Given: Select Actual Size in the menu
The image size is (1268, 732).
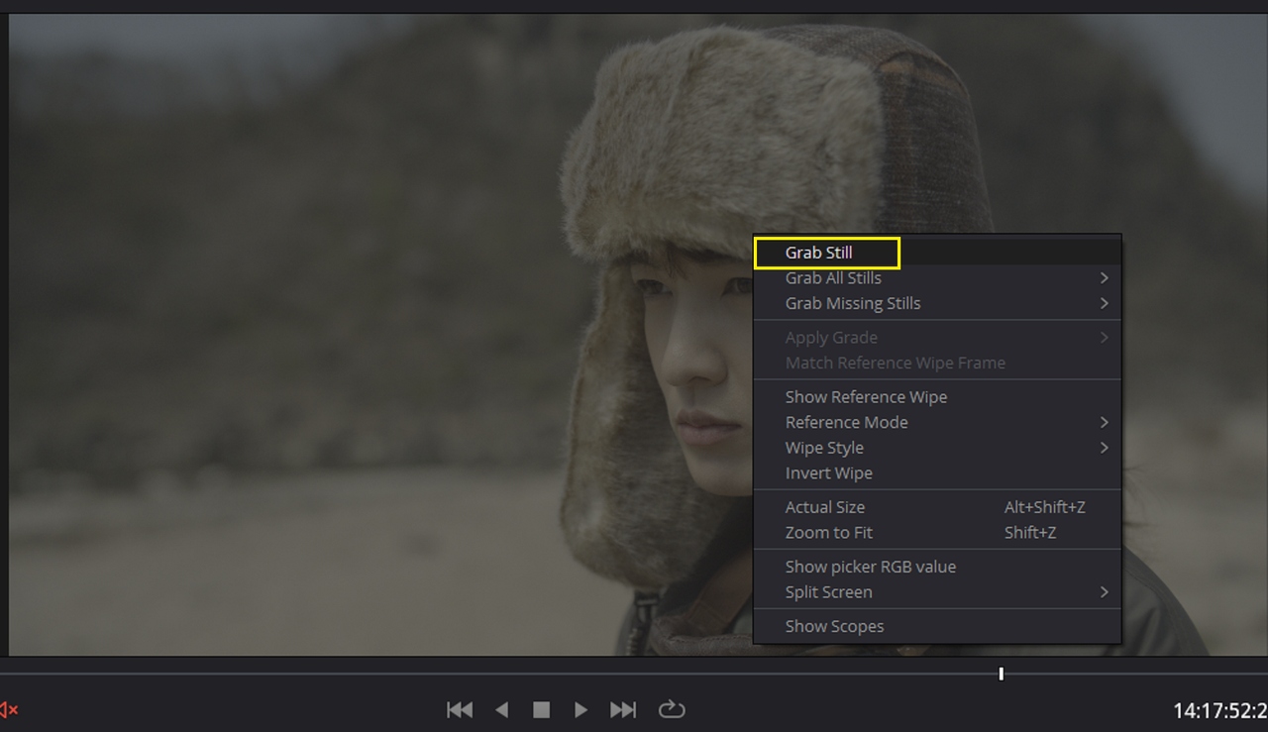Looking at the screenshot, I should 937,507.
